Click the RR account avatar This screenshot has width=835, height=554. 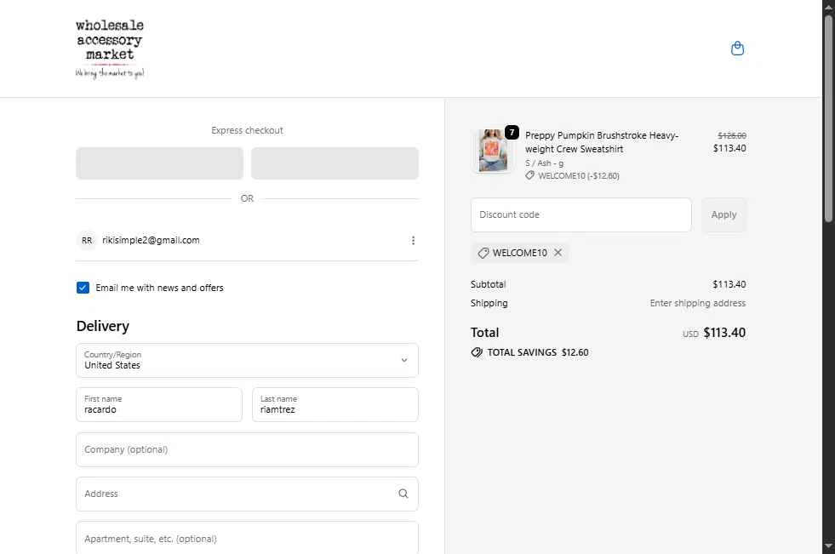[86, 241]
